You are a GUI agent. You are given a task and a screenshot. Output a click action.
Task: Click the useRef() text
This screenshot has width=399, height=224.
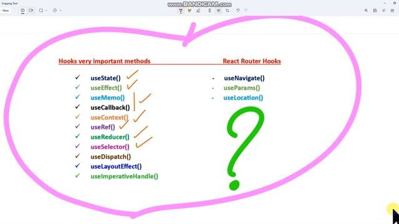pyautogui.click(x=103, y=127)
